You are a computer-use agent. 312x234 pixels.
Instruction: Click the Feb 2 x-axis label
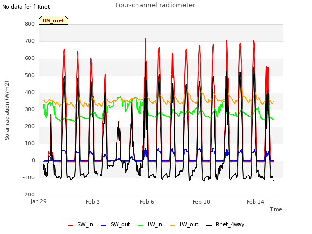coord(93,202)
